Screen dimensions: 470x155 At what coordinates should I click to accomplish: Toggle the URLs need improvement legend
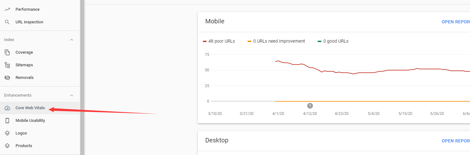tap(276, 41)
